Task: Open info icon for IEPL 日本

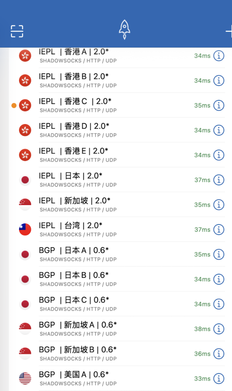Action: [219, 180]
